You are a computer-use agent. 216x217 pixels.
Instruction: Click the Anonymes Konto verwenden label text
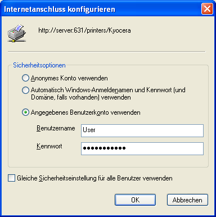tap(69, 78)
